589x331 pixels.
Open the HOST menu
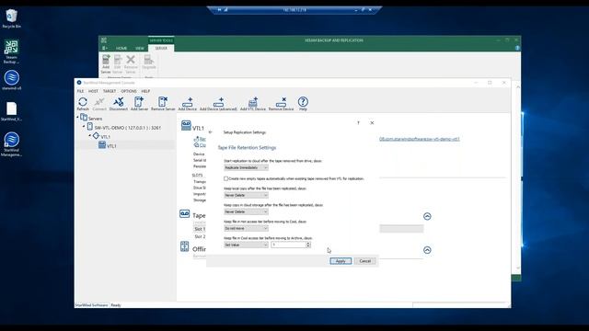click(x=93, y=91)
